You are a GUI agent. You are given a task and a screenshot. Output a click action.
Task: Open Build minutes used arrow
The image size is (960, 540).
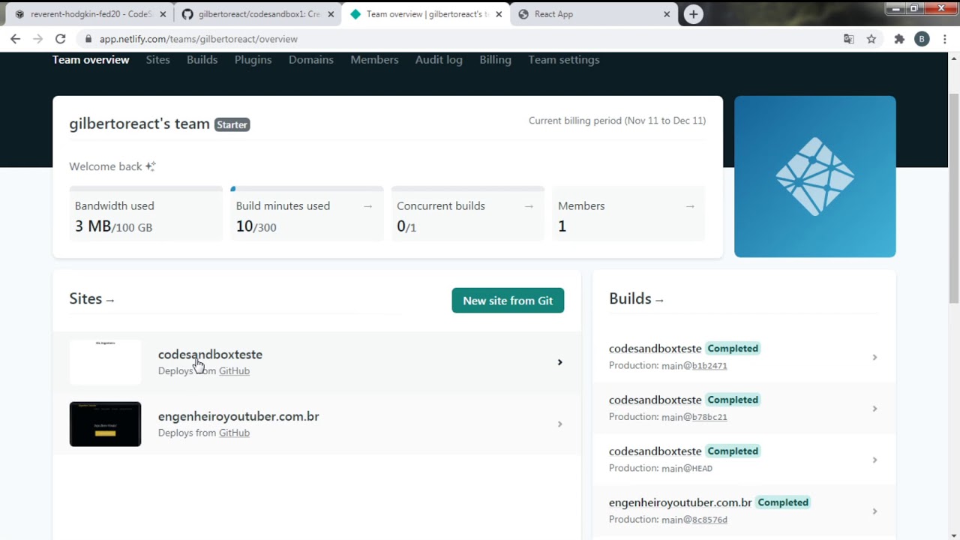coord(367,206)
